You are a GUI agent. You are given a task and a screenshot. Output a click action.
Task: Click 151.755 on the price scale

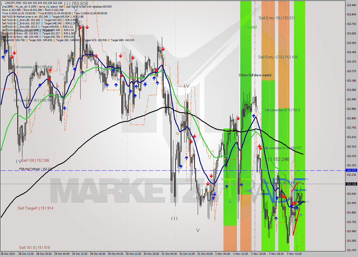[x=351, y=222]
